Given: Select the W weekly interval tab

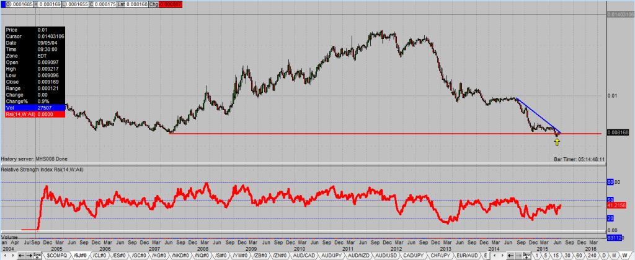Looking at the screenshot, I should tap(624, 256).
